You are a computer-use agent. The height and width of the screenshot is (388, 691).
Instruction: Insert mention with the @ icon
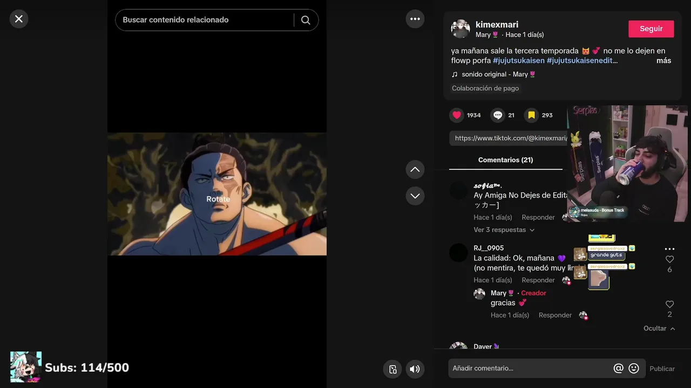point(619,369)
